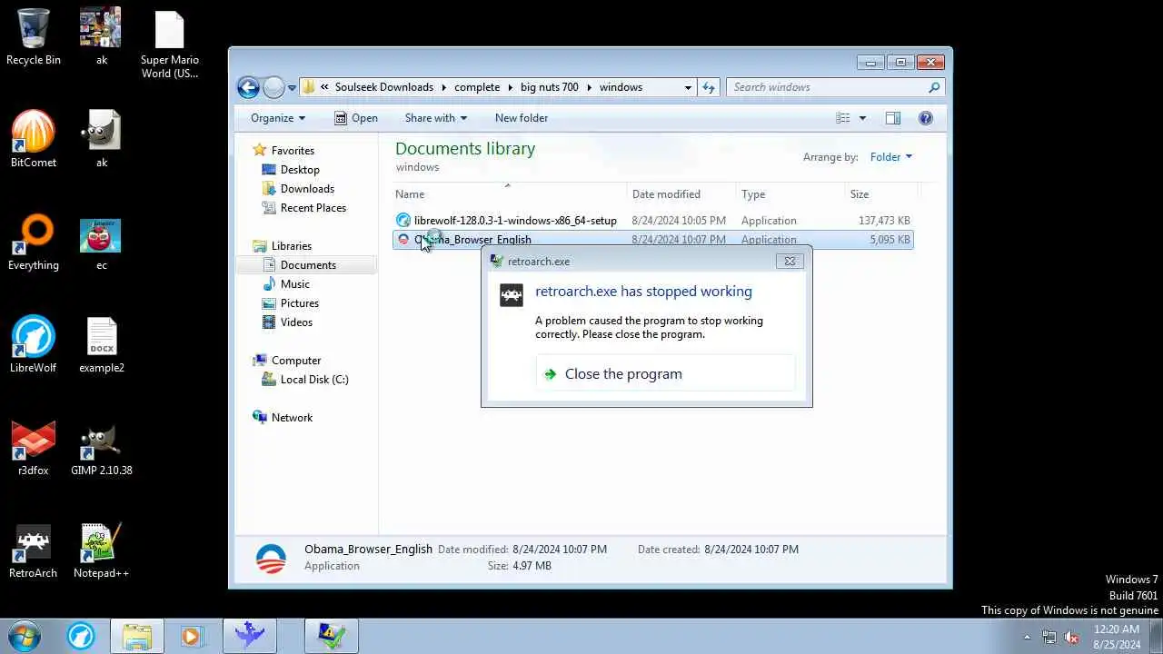This screenshot has height=654, width=1163.
Task: Select the RetroArch desktop shortcut
Action: pyautogui.click(x=34, y=550)
